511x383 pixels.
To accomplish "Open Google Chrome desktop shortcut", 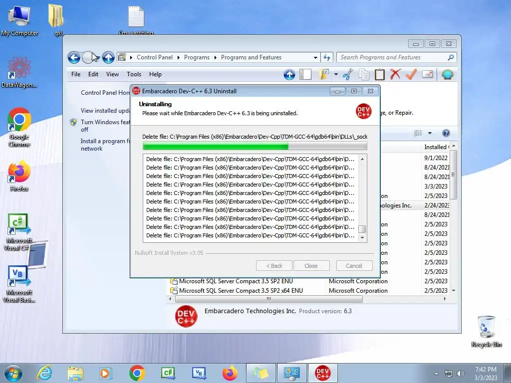I will coord(19,127).
